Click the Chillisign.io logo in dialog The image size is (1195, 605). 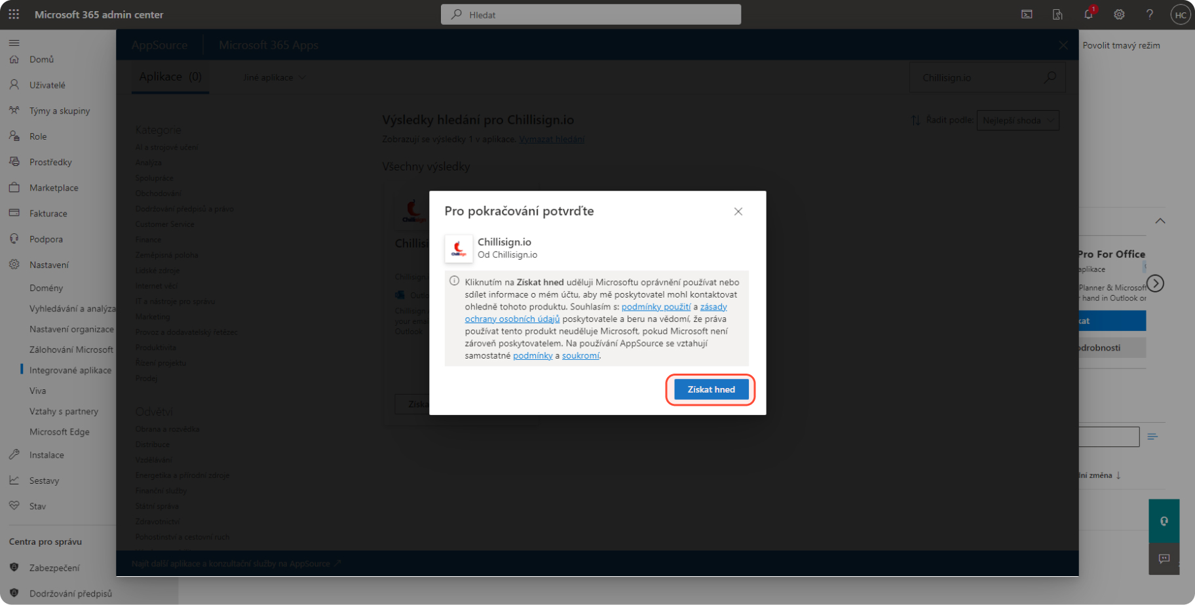click(459, 248)
